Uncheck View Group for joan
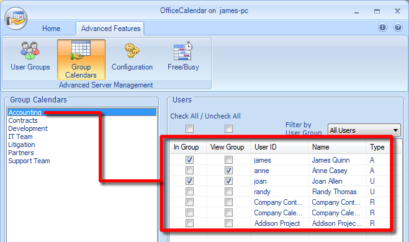 point(229,181)
